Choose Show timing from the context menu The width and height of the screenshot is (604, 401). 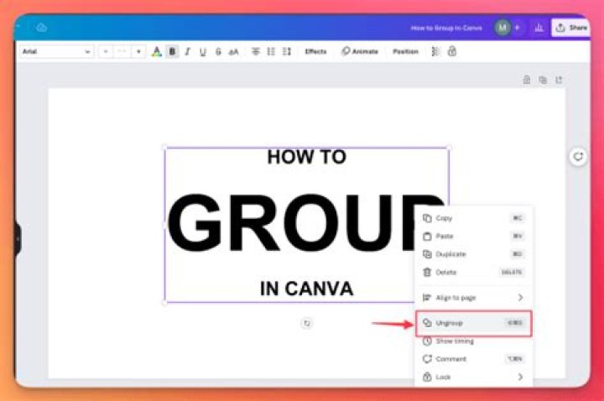473,341
